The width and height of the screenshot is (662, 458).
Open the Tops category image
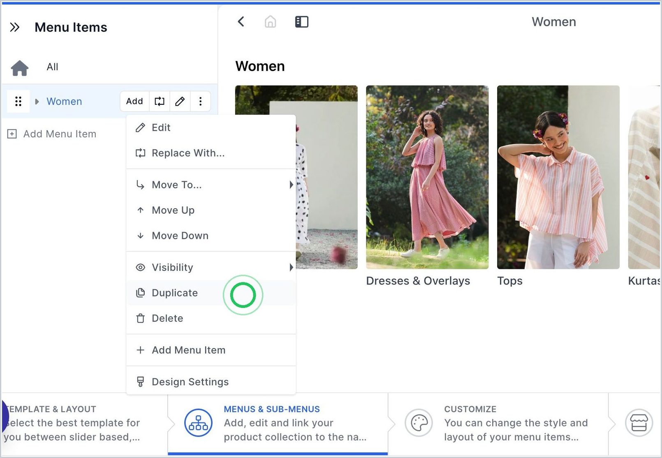[558, 177]
